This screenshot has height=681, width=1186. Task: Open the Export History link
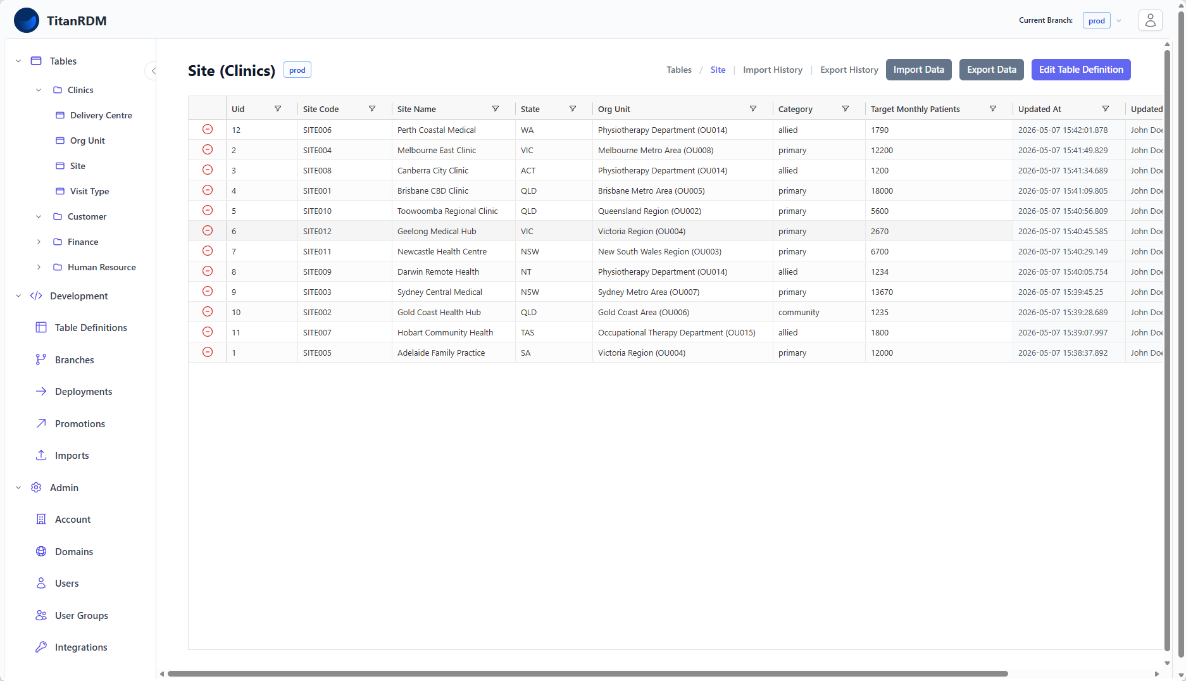(x=849, y=70)
